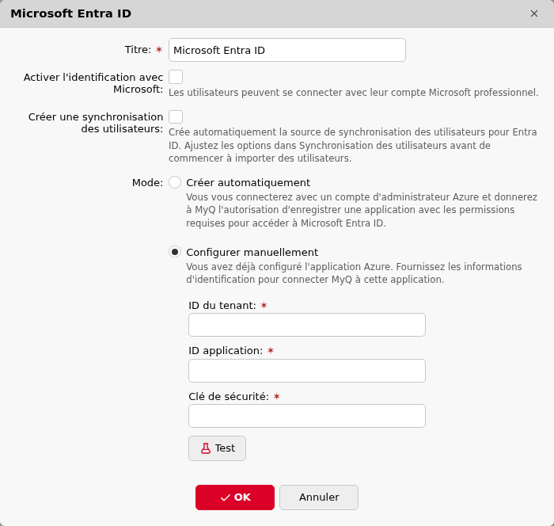Screen dimensions: 554x526
Task: Click the Microsoft Entra ID dialog title
Action: tap(70, 13)
